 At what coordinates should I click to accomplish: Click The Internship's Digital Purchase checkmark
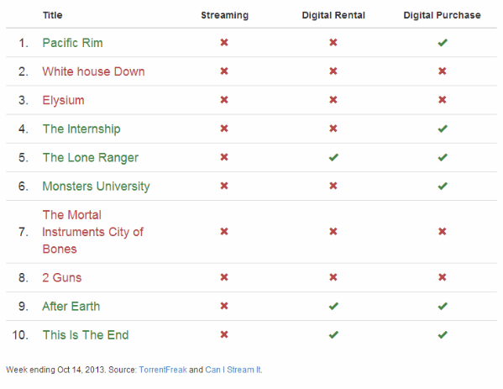point(443,129)
